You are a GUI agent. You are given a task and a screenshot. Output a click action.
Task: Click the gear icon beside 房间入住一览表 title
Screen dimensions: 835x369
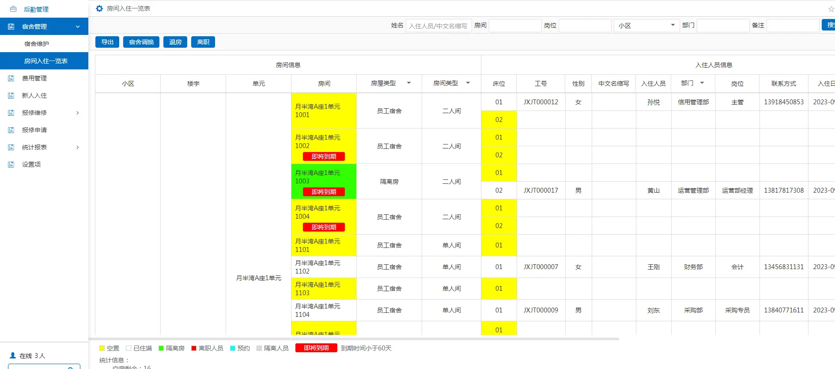pos(99,8)
